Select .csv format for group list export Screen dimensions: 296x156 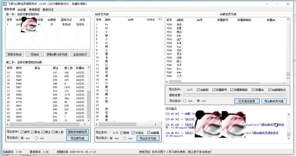coord(36,138)
